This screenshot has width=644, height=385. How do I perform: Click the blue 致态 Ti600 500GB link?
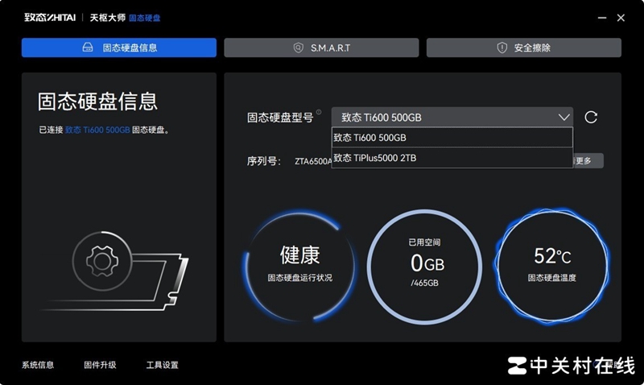[x=97, y=130]
